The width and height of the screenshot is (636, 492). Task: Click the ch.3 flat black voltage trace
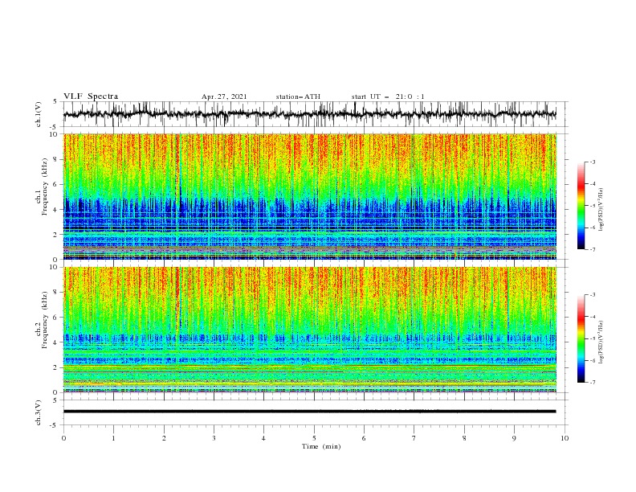click(x=310, y=412)
